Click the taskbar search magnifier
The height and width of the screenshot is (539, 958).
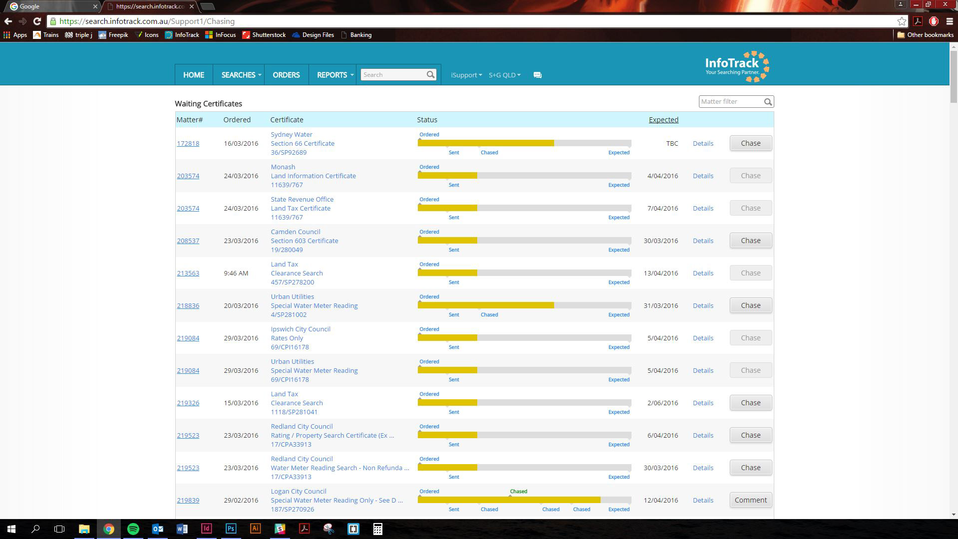click(x=35, y=529)
